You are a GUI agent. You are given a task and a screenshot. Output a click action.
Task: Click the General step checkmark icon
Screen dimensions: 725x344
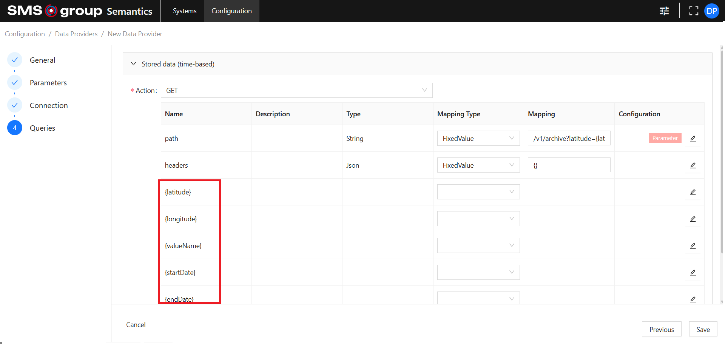[x=15, y=60]
